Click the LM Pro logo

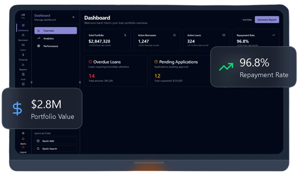[x=23, y=16]
